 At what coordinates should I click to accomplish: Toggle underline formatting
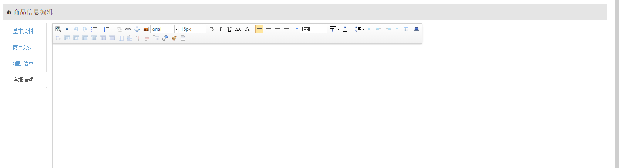(229, 29)
